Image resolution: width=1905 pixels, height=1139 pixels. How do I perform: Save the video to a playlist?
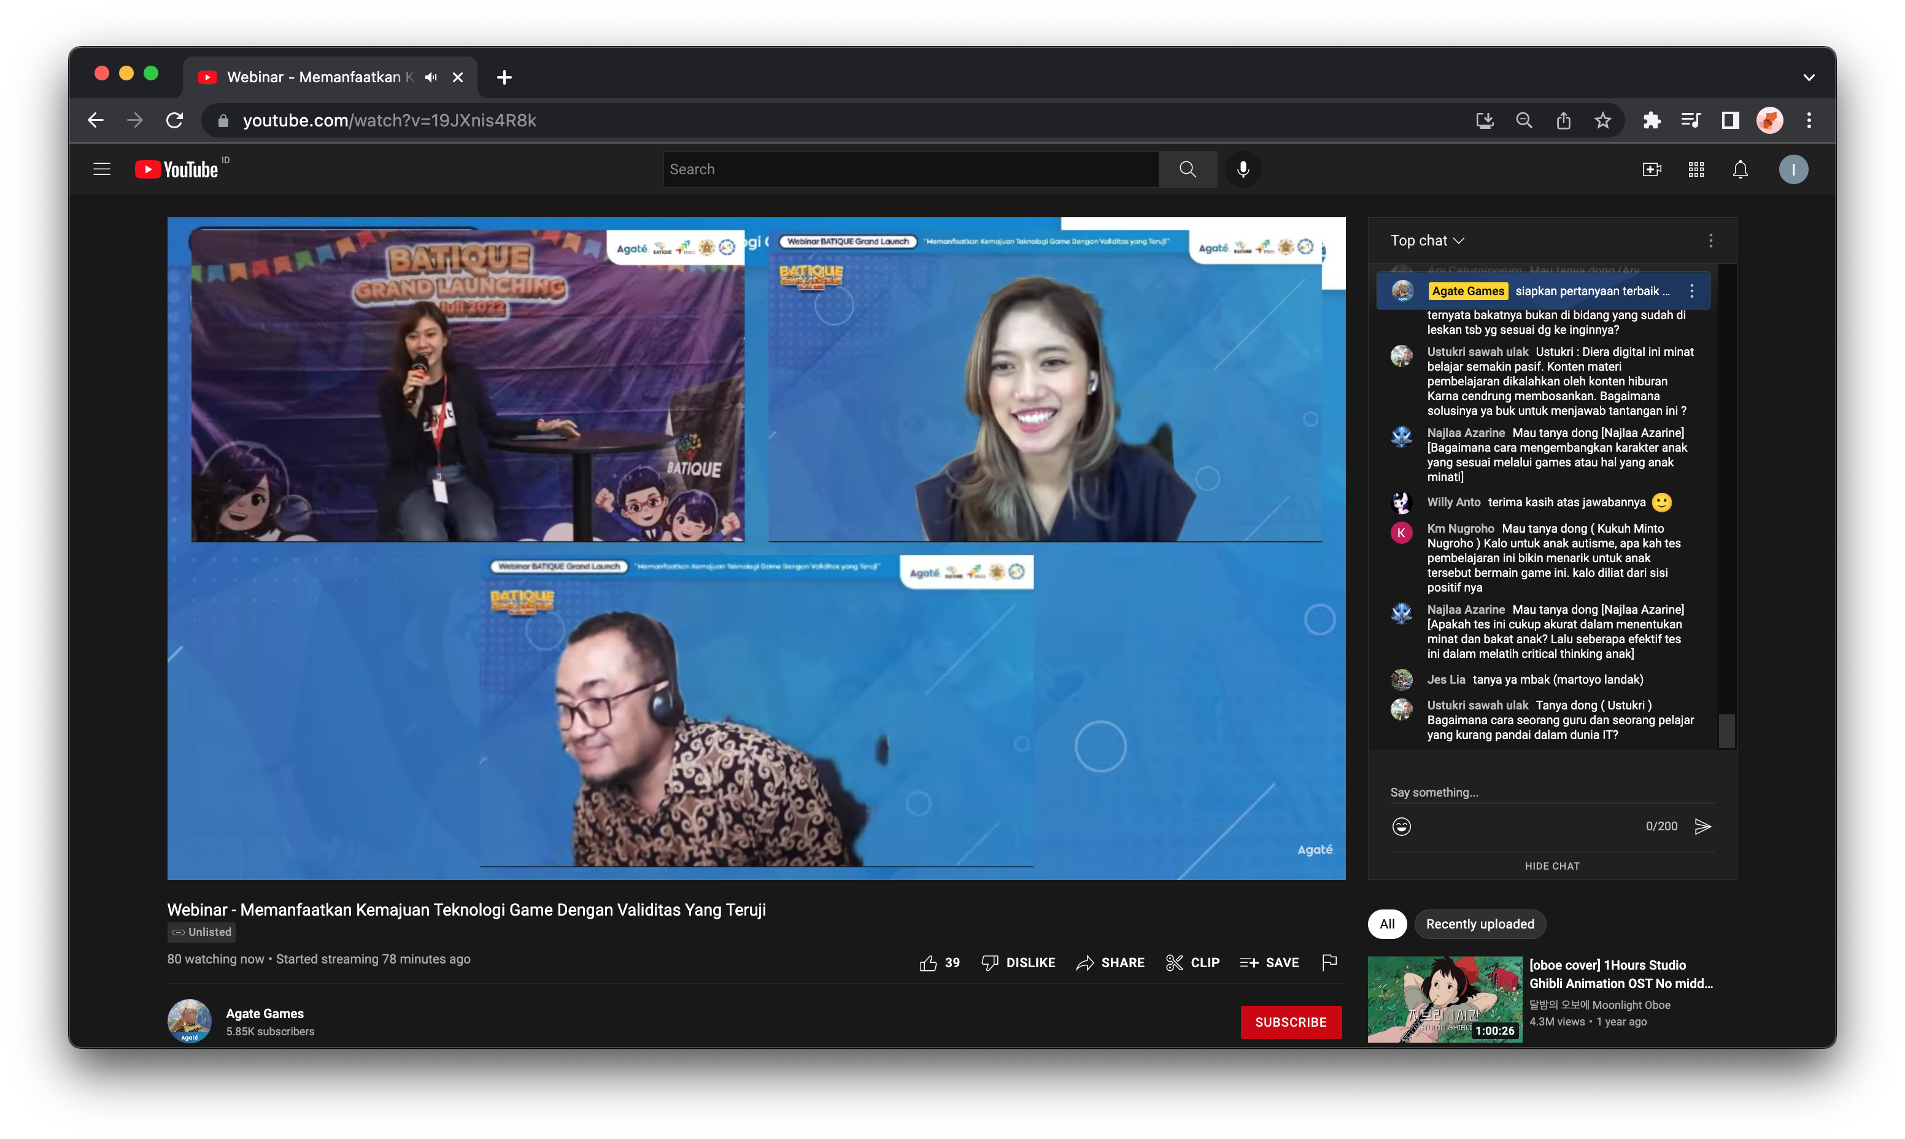1268,962
